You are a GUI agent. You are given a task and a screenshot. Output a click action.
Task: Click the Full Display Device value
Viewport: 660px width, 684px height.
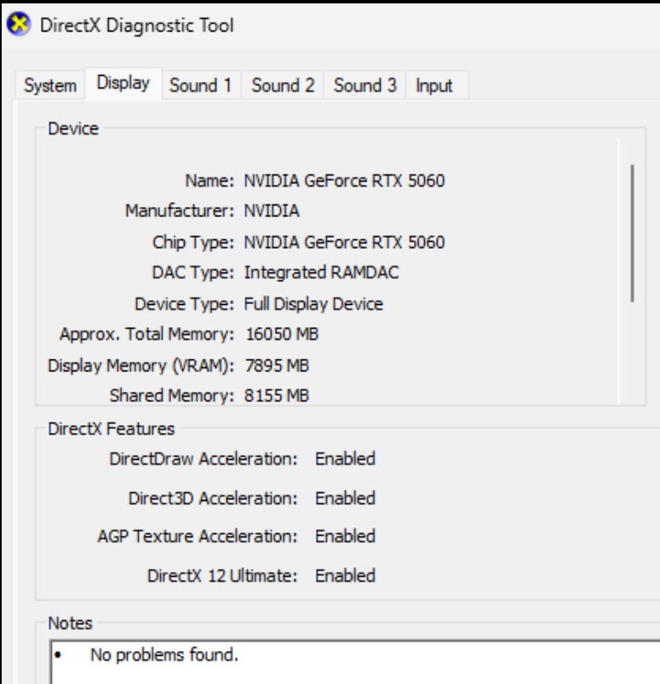coord(313,304)
